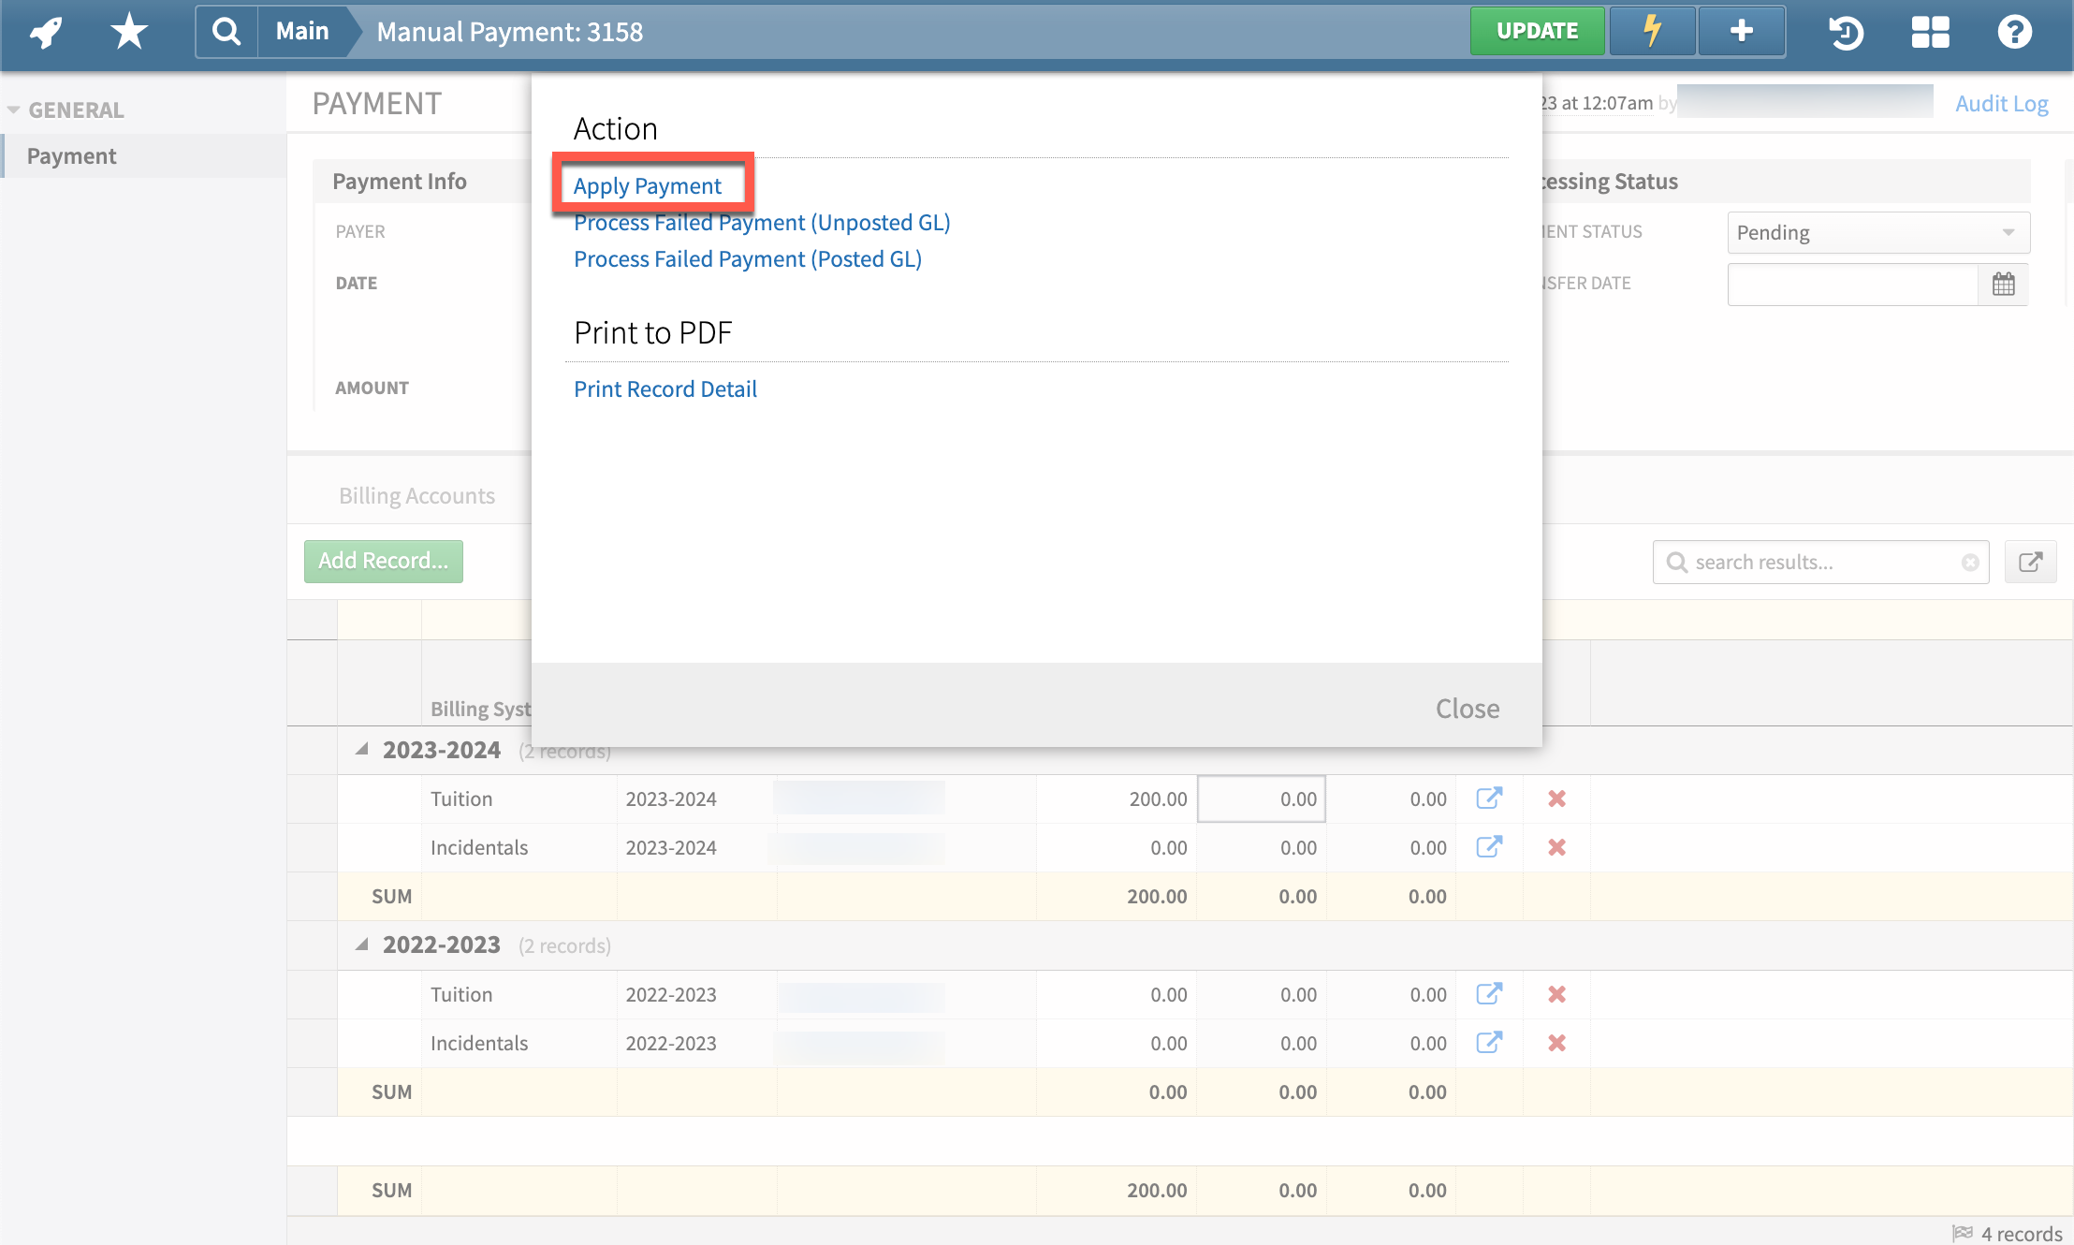
Task: Open the calendar picker for Transfer Date
Action: 2003,284
